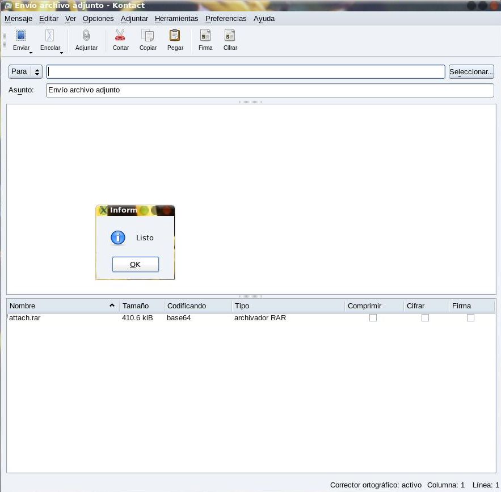Toggle Cifrar checkbox for attach.rar
Image resolution: width=501 pixels, height=492 pixels.
[425, 317]
